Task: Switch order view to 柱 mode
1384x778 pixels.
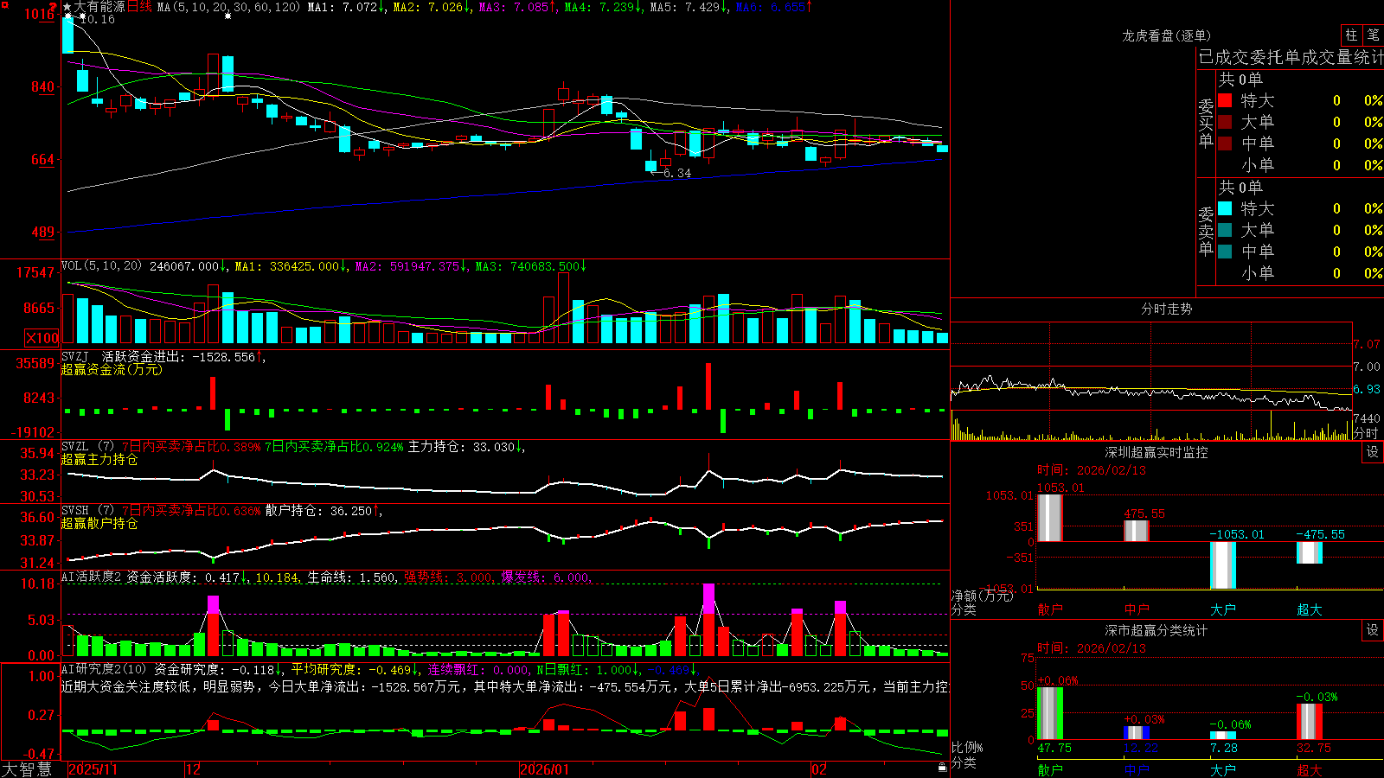Action: (1350, 35)
